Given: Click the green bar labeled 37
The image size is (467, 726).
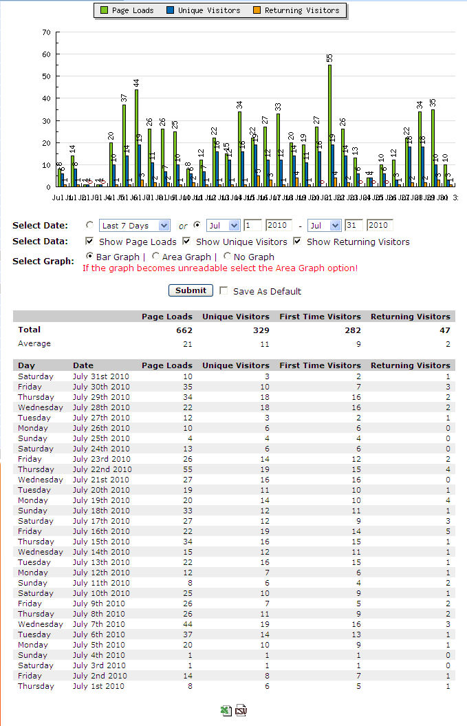Looking at the screenshot, I should click(124, 146).
